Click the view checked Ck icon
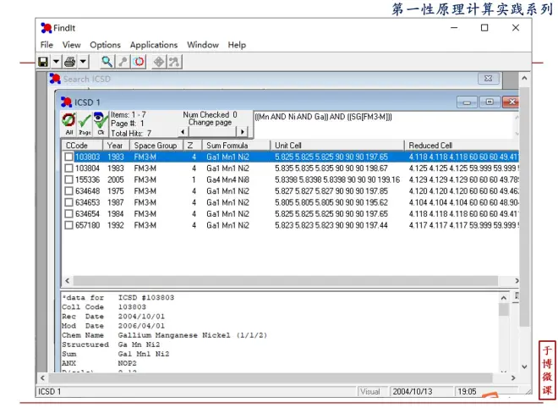 101,123
